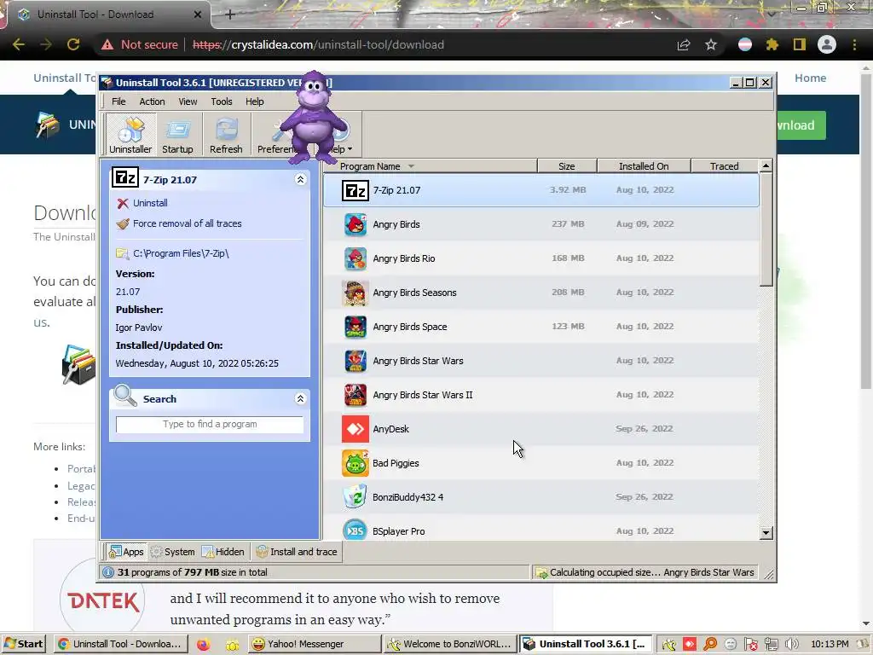This screenshot has width=873, height=655.
Task: Select the 7-Zip 21.07 icon in list
Action: click(x=356, y=190)
